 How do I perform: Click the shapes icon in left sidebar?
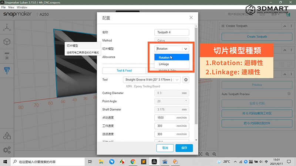point(7,136)
